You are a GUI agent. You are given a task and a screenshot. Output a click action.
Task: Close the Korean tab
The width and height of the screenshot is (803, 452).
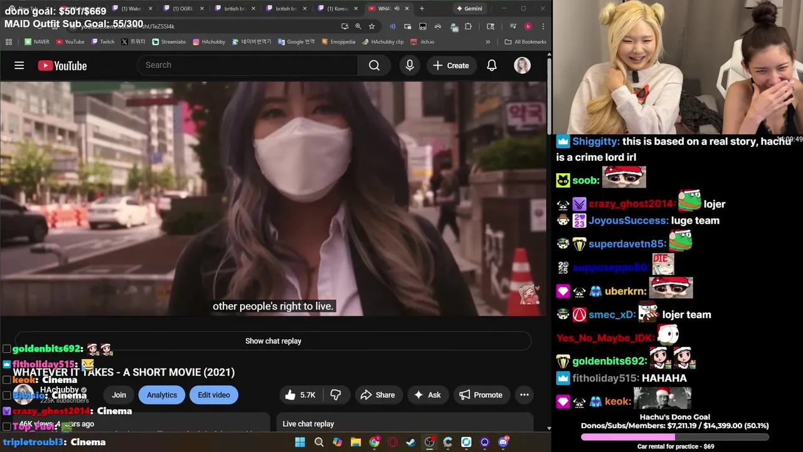pos(355,9)
